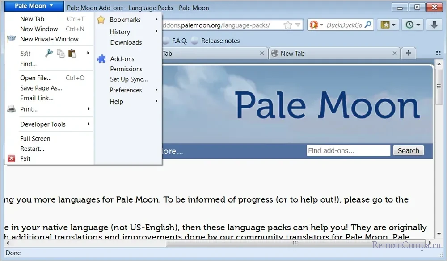This screenshot has height=261, width=447.
Task: Click the Paste clipboard icon in Edit row
Action: coord(72,53)
